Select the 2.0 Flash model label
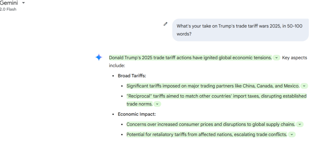The image size is (312, 141). [8, 9]
